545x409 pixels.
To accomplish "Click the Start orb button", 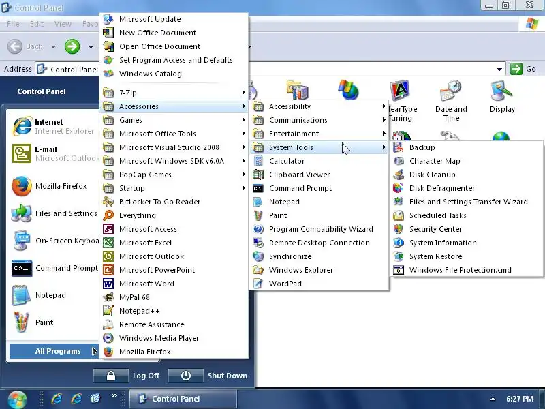I will pos(17,399).
